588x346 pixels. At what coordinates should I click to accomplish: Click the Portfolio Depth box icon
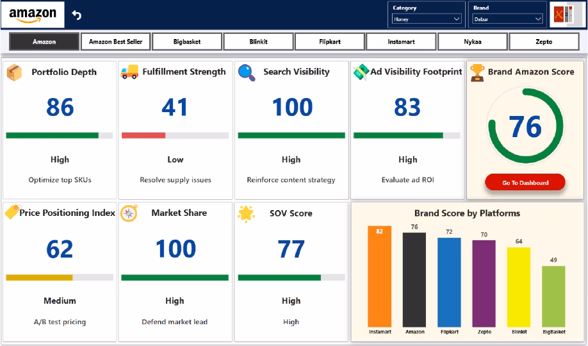(x=14, y=72)
